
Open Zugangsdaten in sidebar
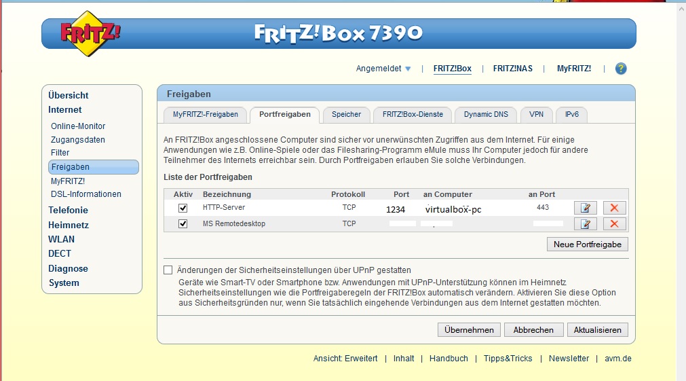click(x=78, y=140)
